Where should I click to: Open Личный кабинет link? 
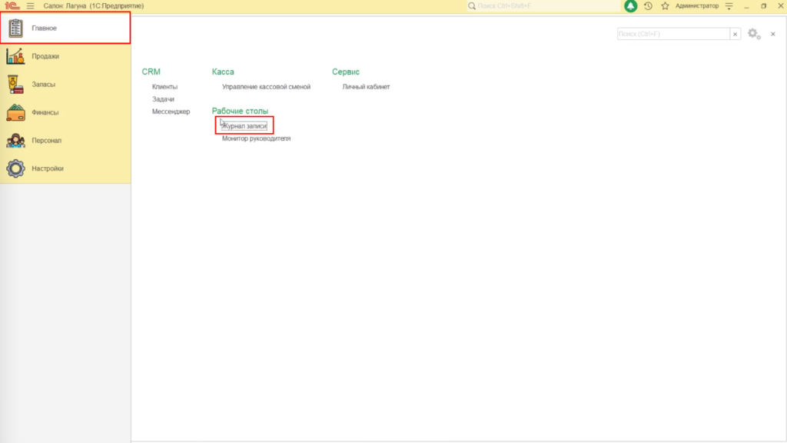coord(366,87)
